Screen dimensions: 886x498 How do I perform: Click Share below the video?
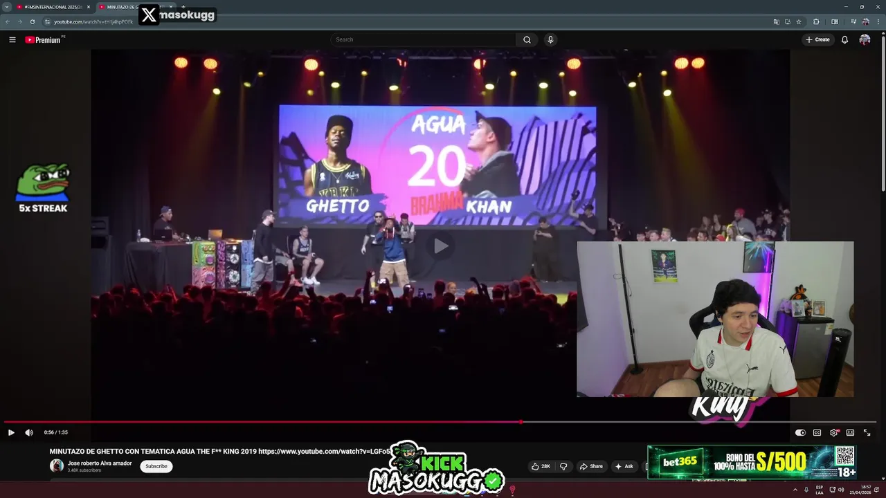pyautogui.click(x=591, y=466)
